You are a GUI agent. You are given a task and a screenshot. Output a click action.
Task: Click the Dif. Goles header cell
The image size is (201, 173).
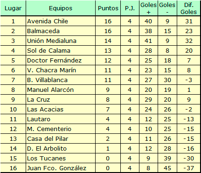pyautogui.click(x=188, y=8)
